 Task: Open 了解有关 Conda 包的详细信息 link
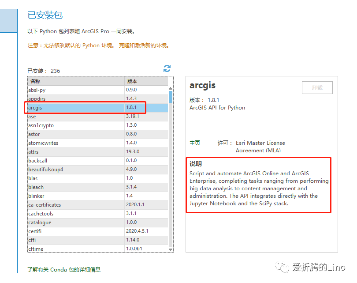tap(64, 270)
